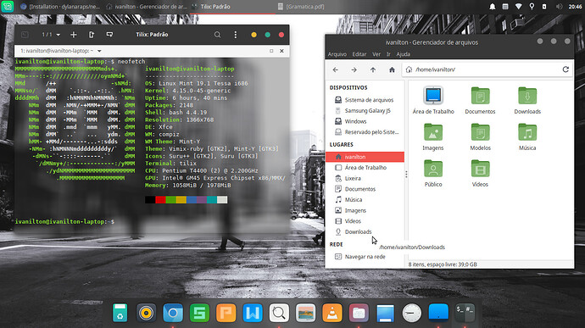Select Downloads in the sidebar

(365, 231)
